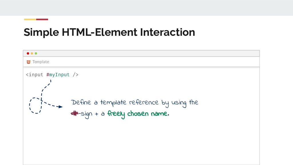The image size is (293, 165).
Task: Select the Template tab label
Action: pyautogui.click(x=41, y=62)
